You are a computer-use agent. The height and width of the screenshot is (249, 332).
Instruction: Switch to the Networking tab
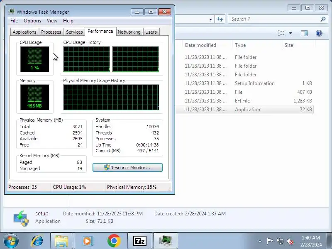(x=129, y=32)
